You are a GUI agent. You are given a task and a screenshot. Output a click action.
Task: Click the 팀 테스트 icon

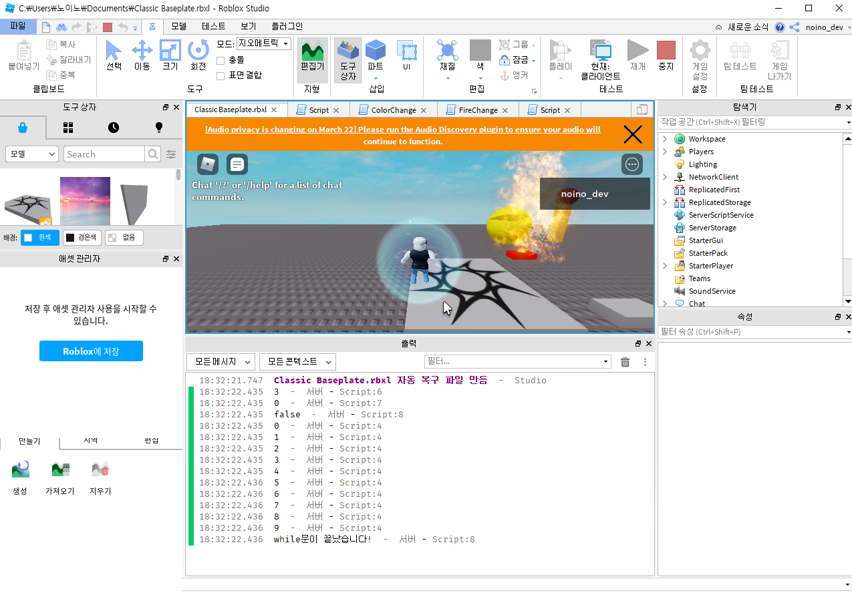tap(740, 55)
